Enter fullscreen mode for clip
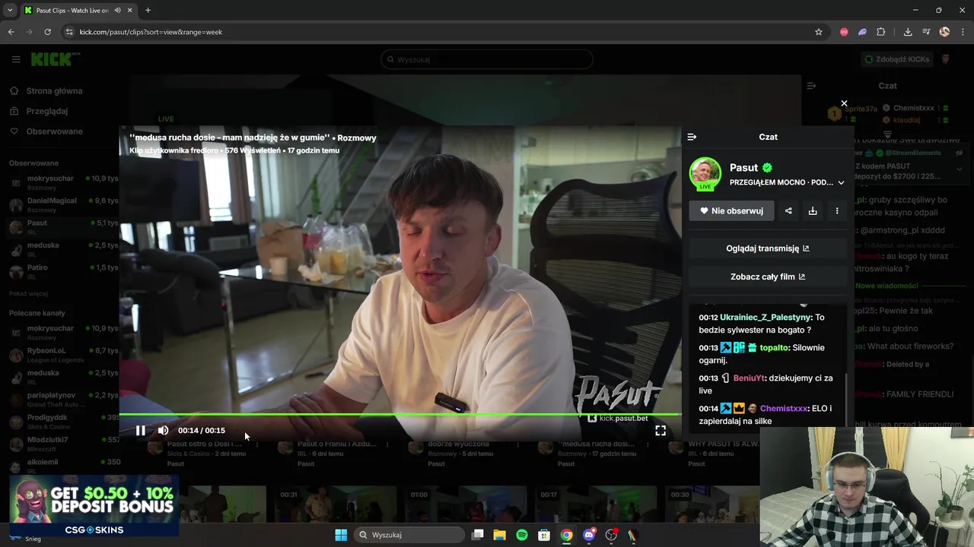 (660, 430)
